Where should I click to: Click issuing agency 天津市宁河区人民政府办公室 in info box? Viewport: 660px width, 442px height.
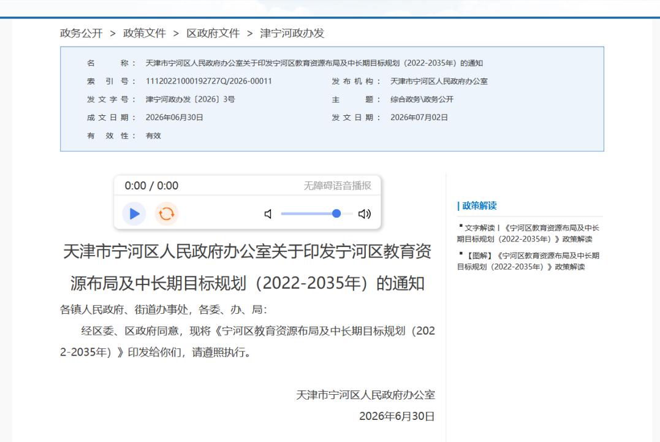(x=439, y=81)
